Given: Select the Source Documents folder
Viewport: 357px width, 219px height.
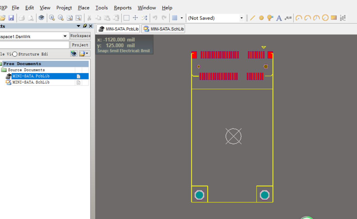Looking at the screenshot, I should click(26, 70).
